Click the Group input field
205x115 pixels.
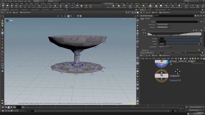tap(177, 22)
